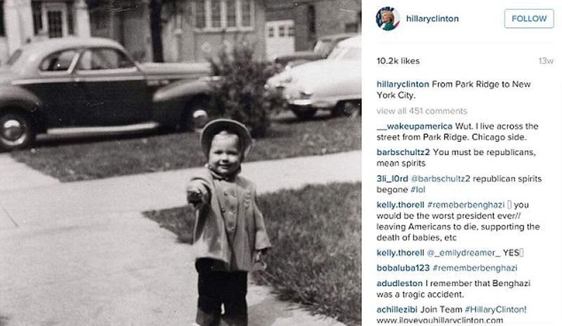Image resolution: width=562 pixels, height=326 pixels.
Task: Open the #remeberbenghazi hashtag
Action: pyautogui.click(x=466, y=204)
